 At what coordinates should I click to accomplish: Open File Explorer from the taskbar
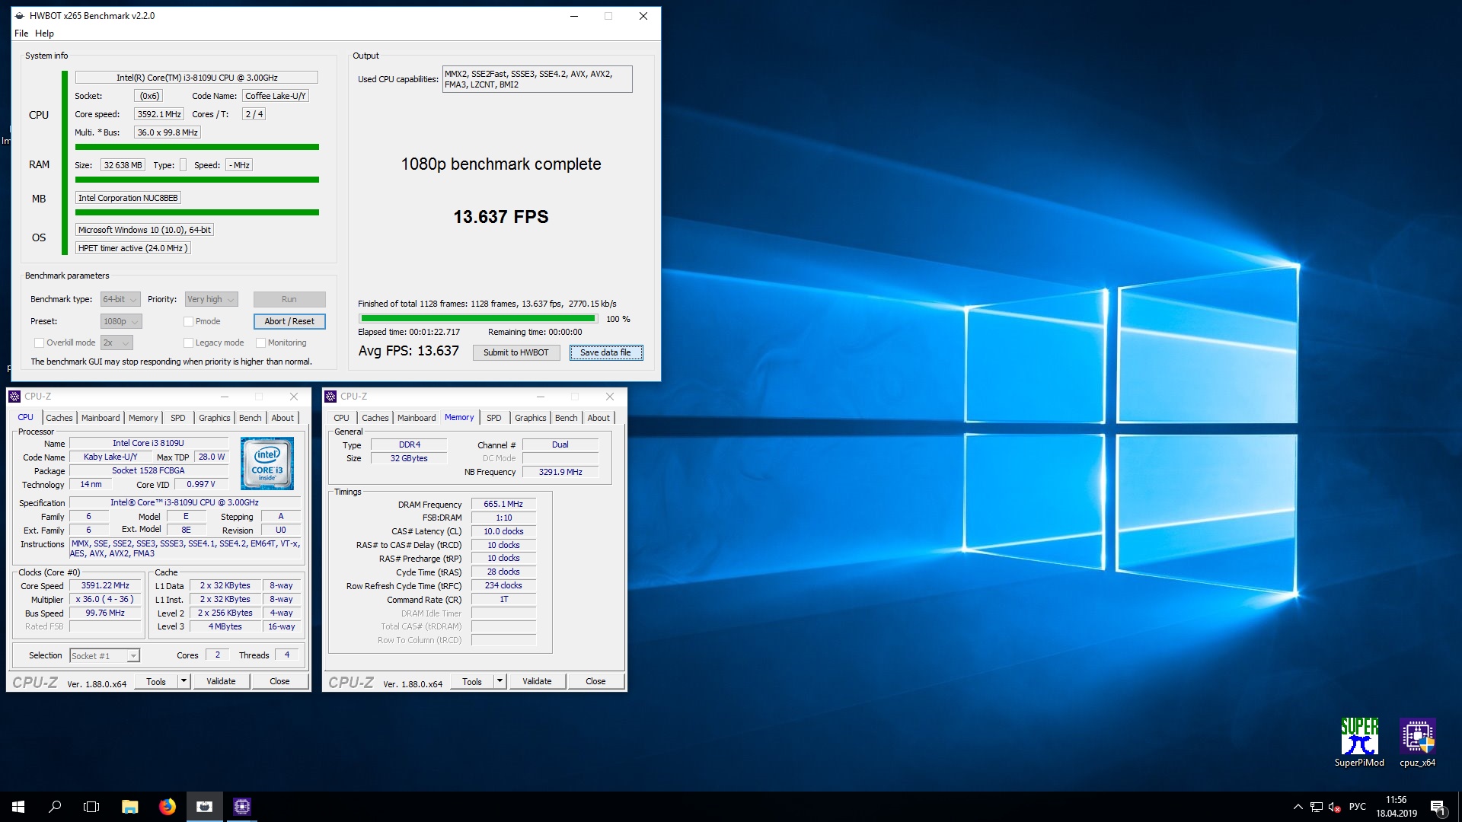point(130,807)
